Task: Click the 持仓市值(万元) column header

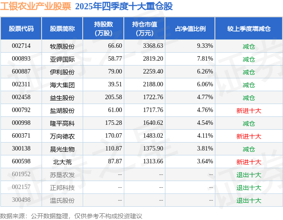Action: coord(145,28)
